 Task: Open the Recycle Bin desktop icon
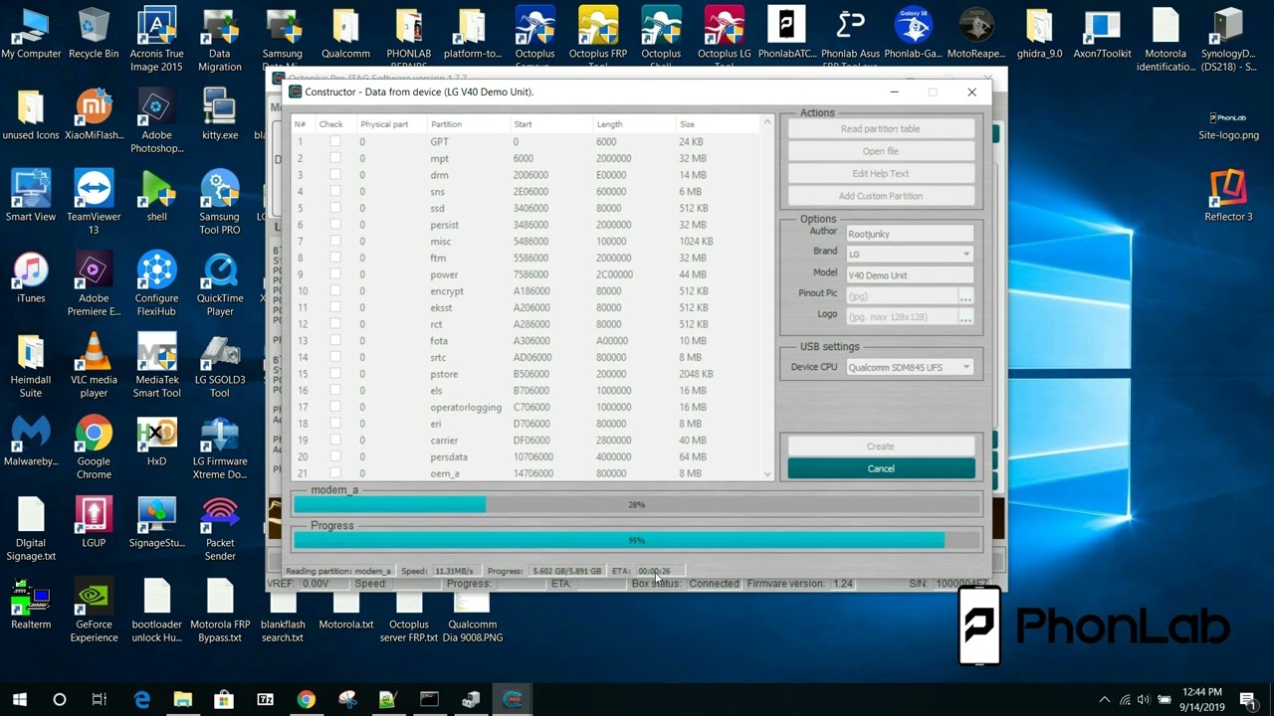point(94,33)
